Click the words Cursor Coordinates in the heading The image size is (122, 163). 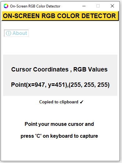click(x=40, y=69)
